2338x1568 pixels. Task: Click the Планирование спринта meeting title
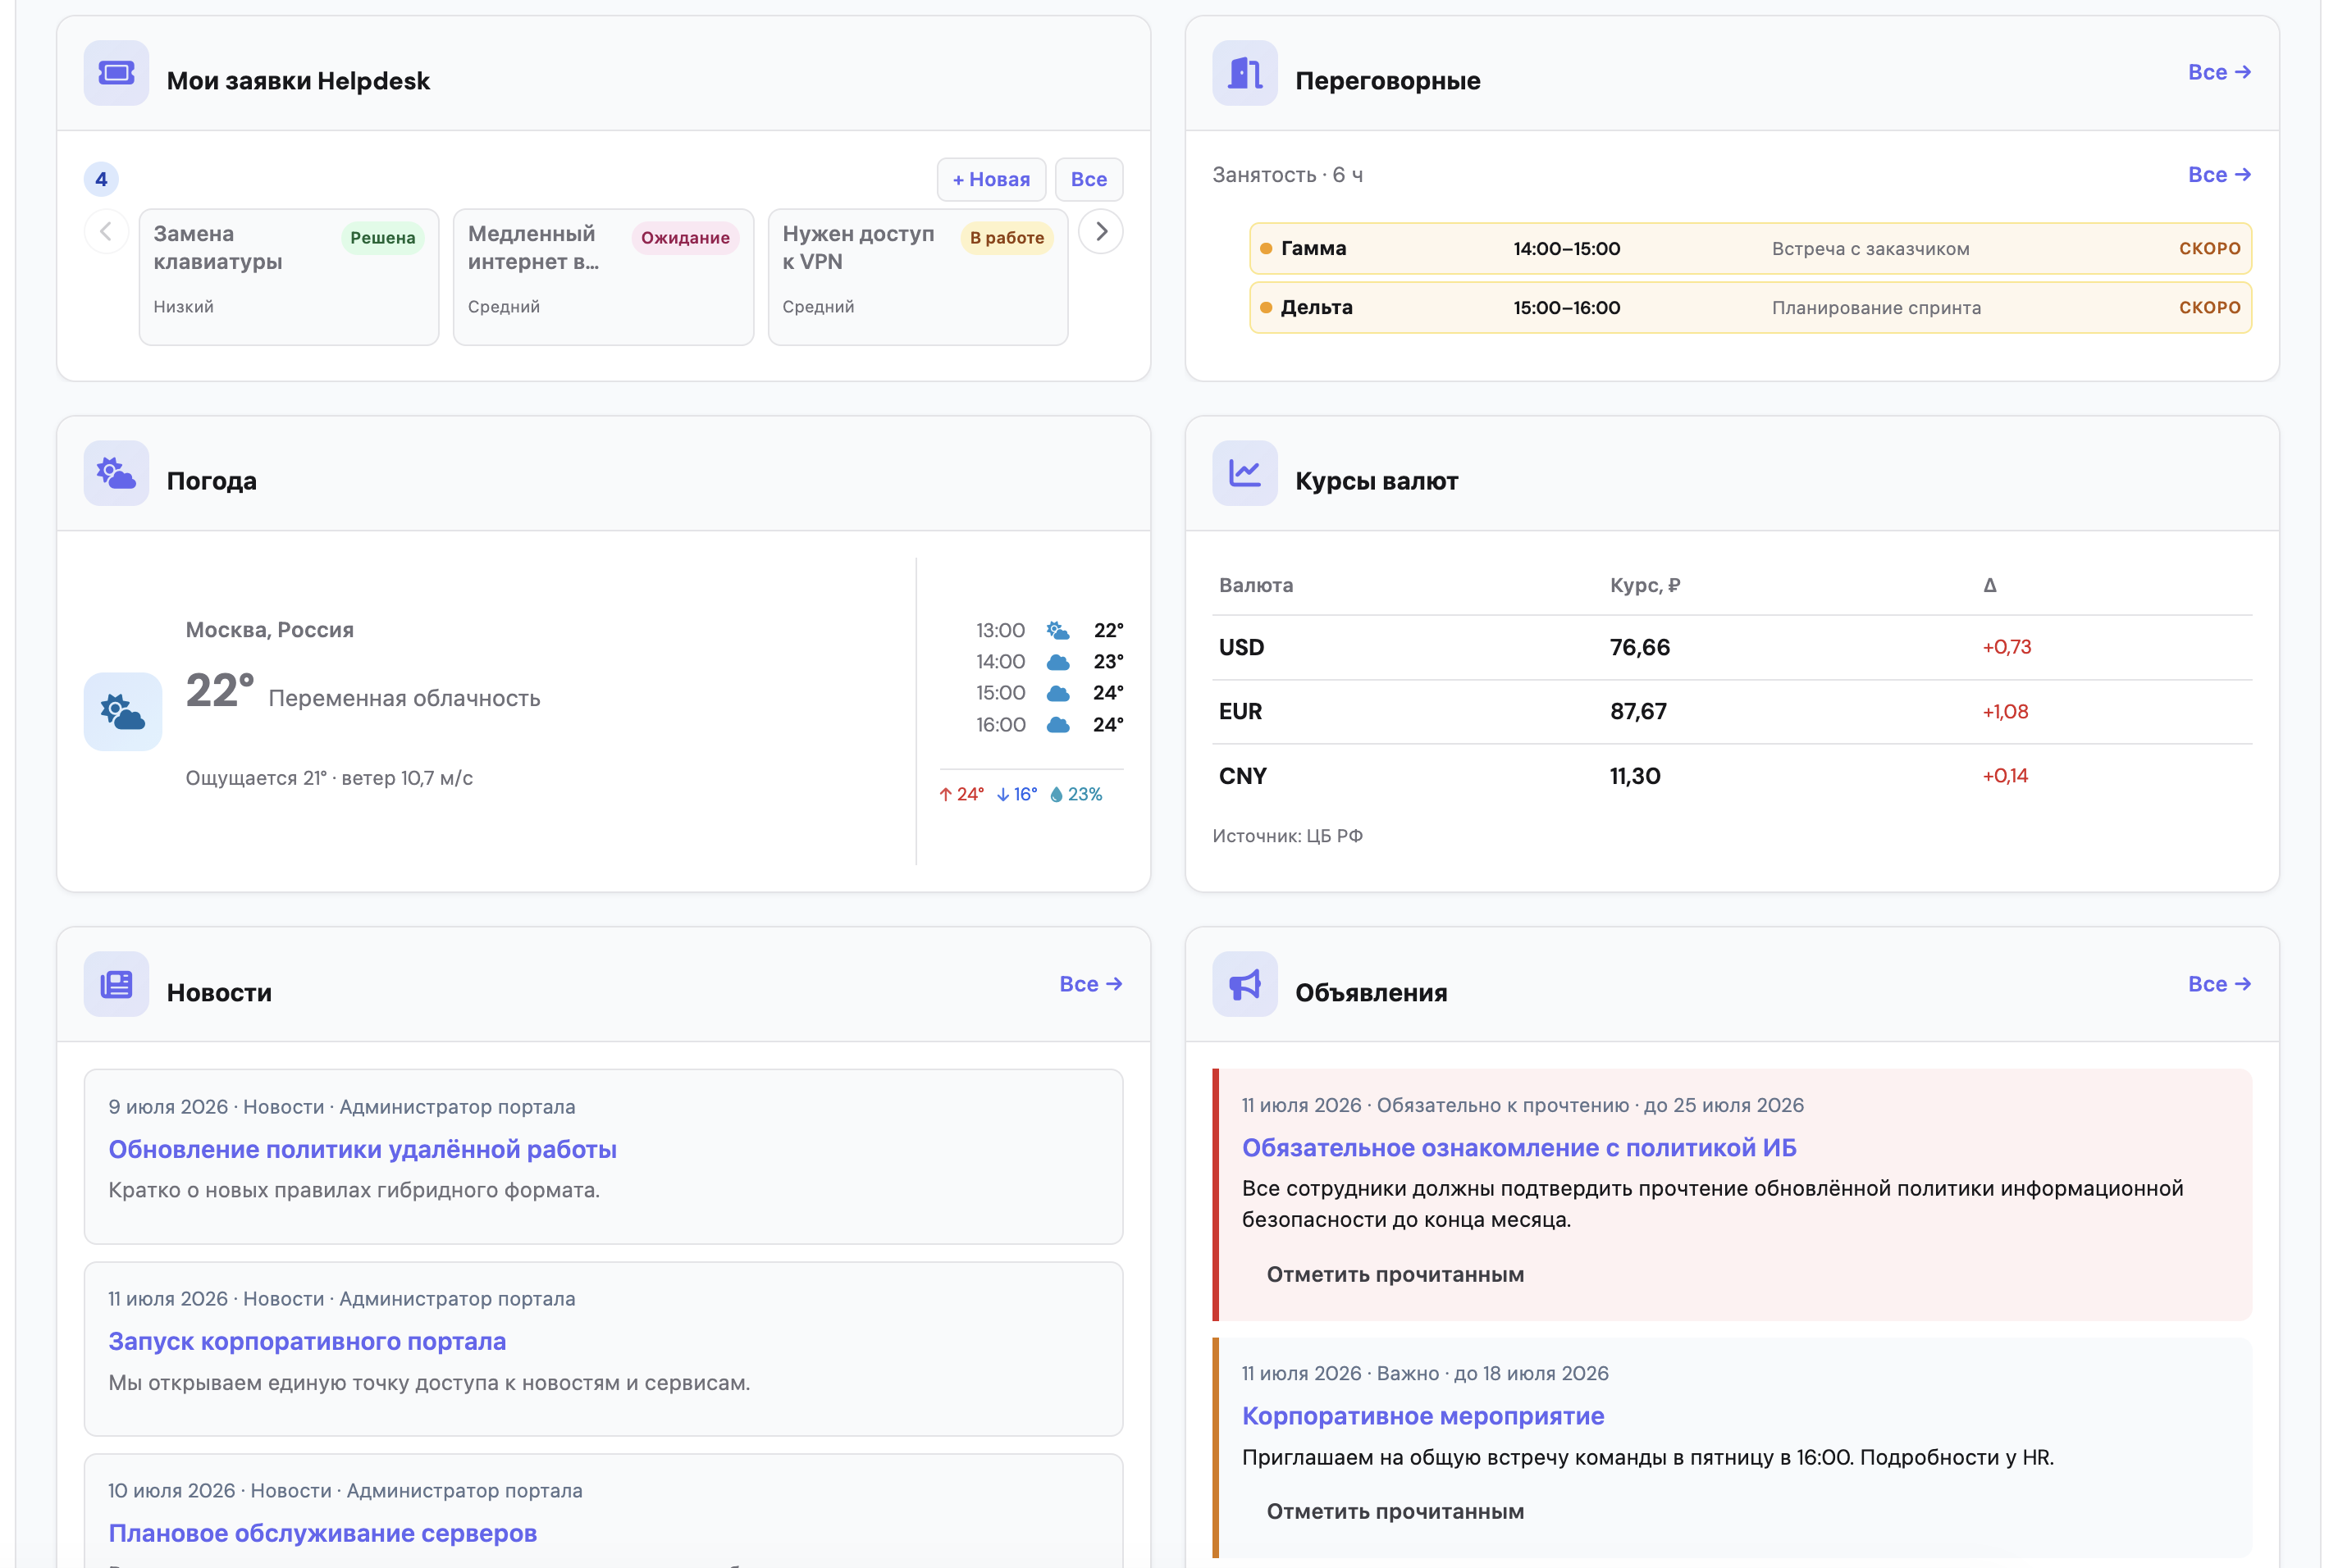(x=1876, y=308)
